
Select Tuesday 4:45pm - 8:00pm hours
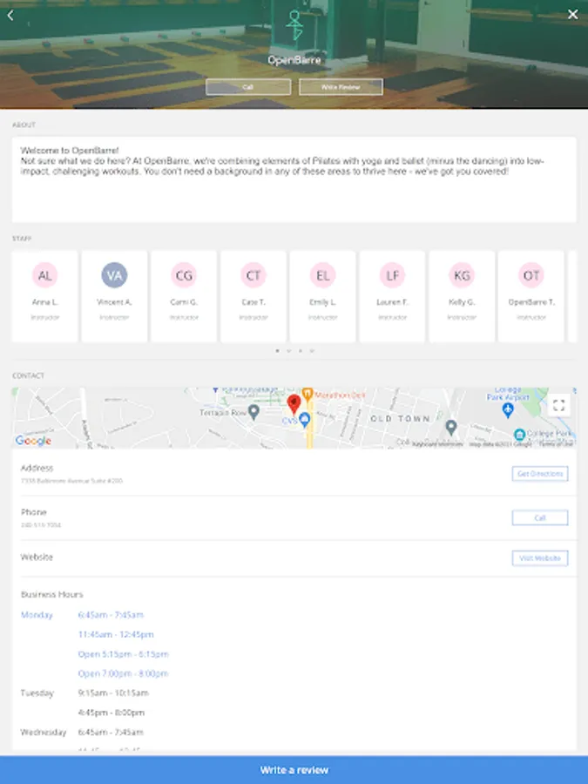pyautogui.click(x=112, y=713)
